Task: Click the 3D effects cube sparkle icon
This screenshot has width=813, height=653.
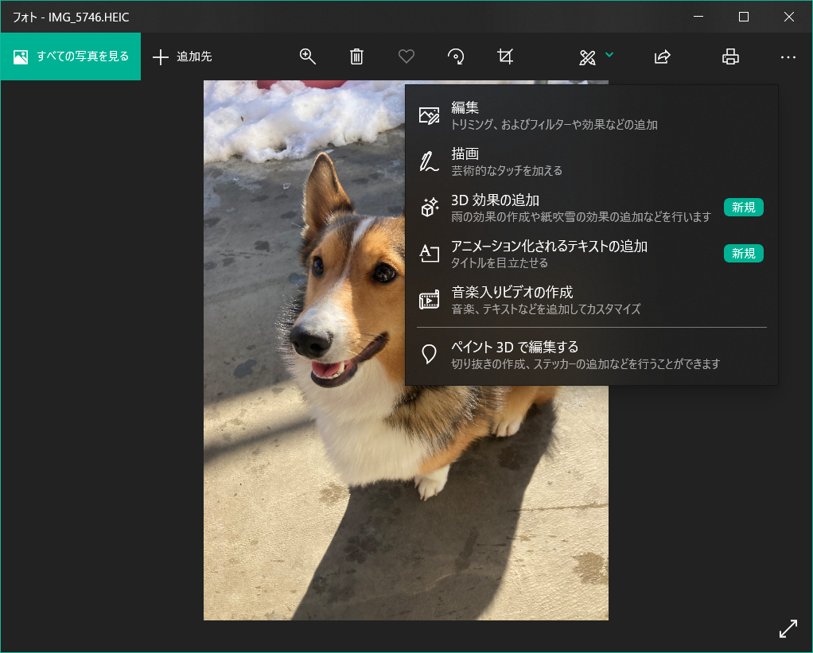Action: [430, 208]
